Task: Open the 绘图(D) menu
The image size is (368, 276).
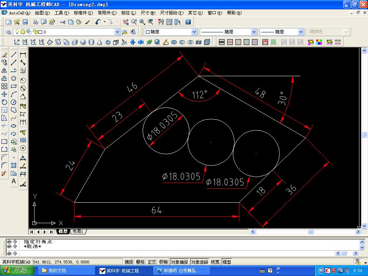Action: point(42,13)
